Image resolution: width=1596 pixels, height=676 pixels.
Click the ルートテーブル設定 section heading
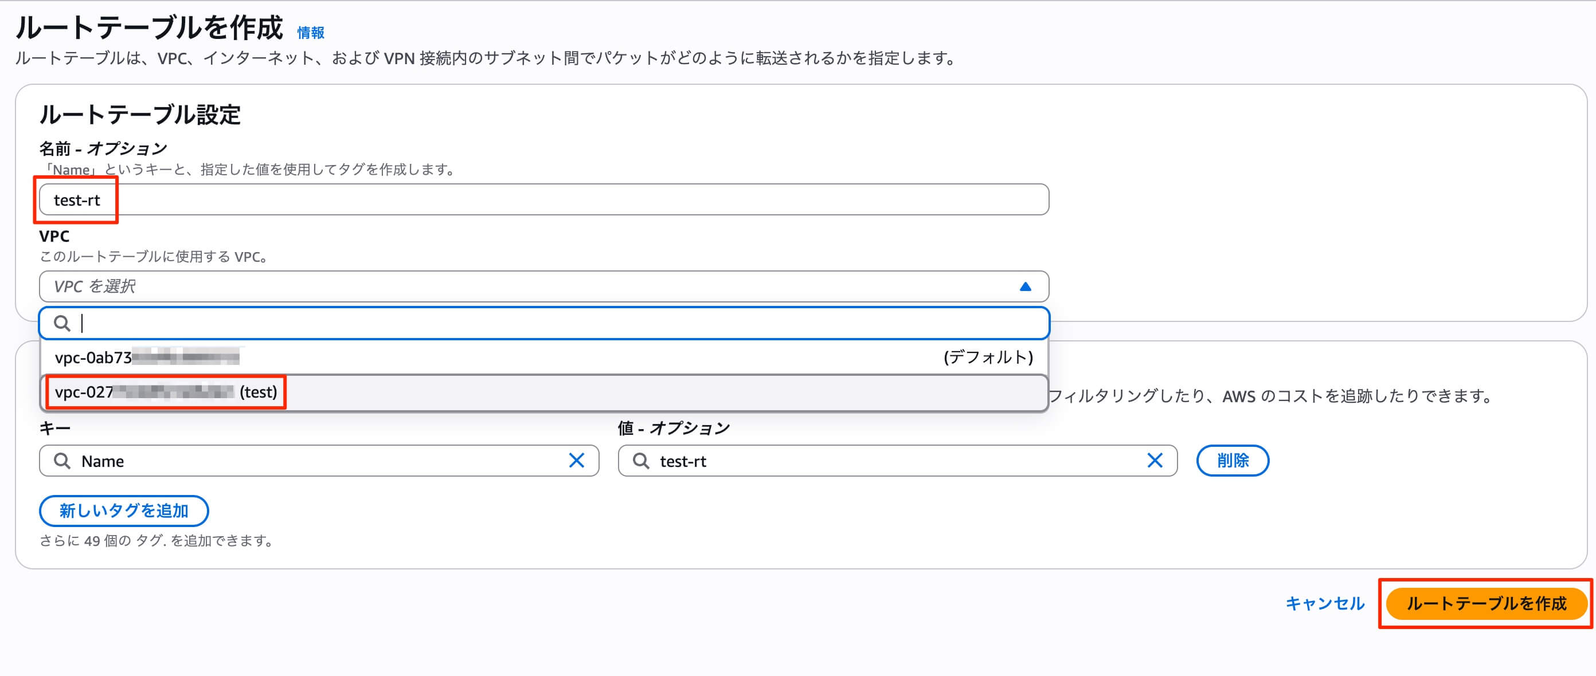pyautogui.click(x=140, y=115)
